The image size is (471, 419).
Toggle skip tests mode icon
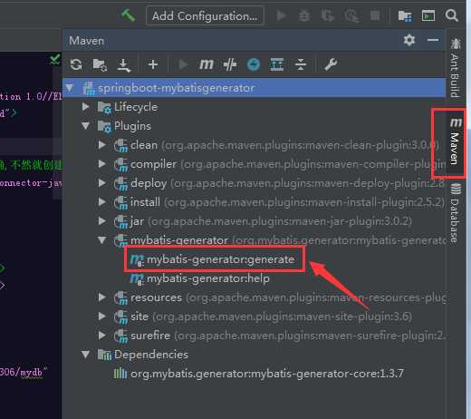click(254, 64)
